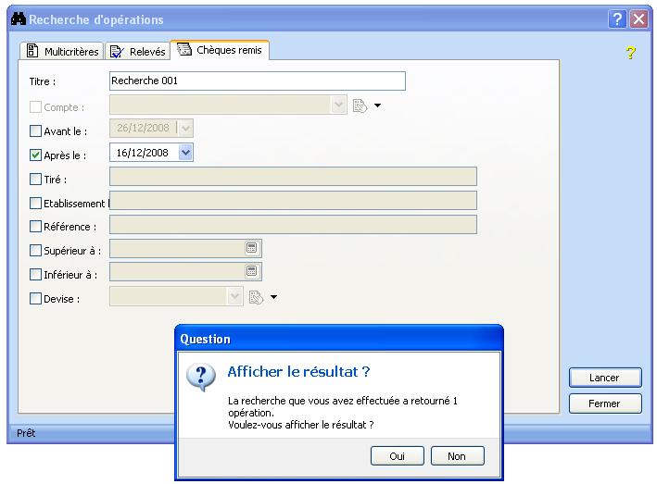The image size is (657, 484).
Task: Enable the Avant le checkbox
Action: (36, 131)
